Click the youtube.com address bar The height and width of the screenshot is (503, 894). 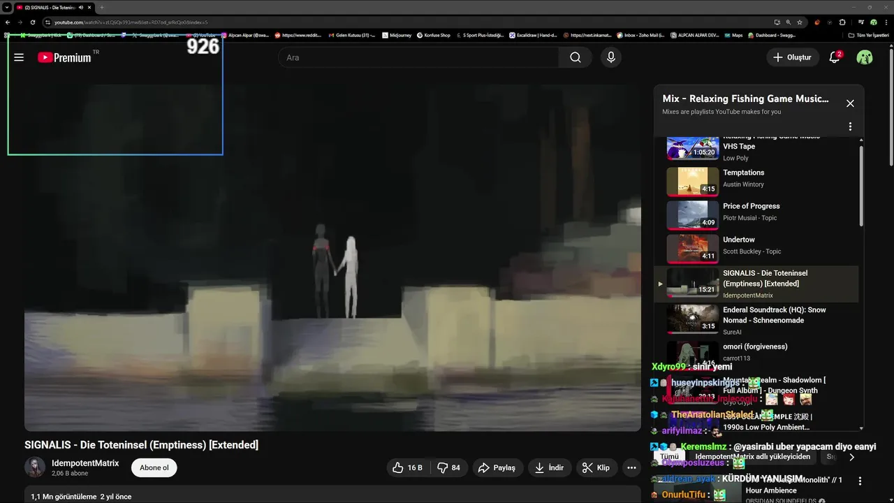point(405,22)
